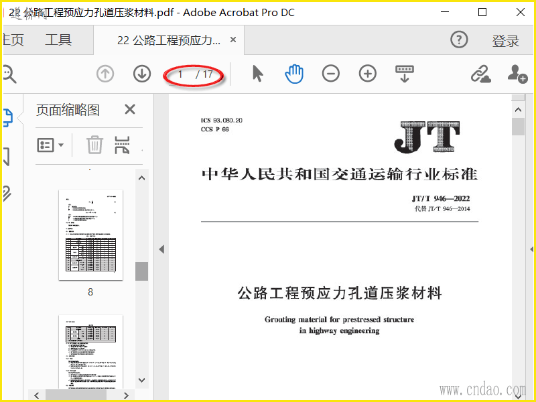The image size is (536, 402).
Task: Close the 22 公路工程预应力 document tab
Action: (x=233, y=40)
